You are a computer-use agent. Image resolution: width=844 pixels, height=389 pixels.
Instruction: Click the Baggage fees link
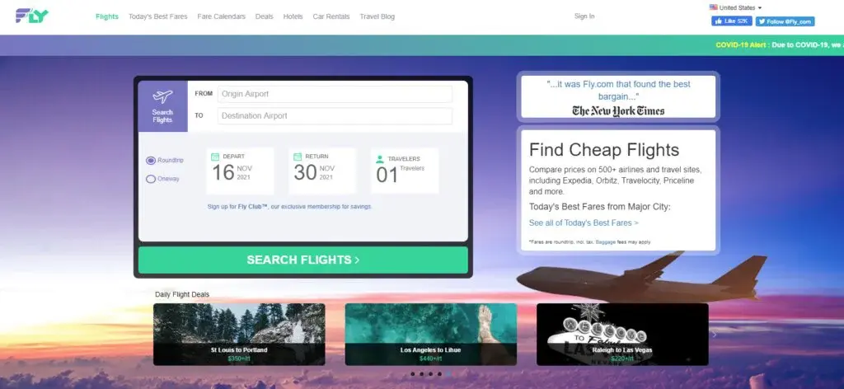[605, 242]
